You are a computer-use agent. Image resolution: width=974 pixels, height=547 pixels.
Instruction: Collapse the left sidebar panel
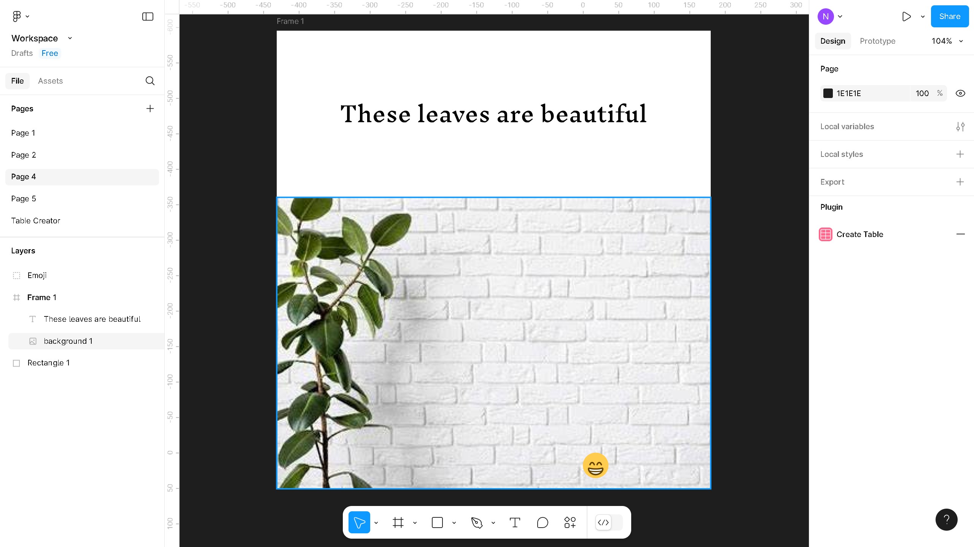(x=148, y=16)
